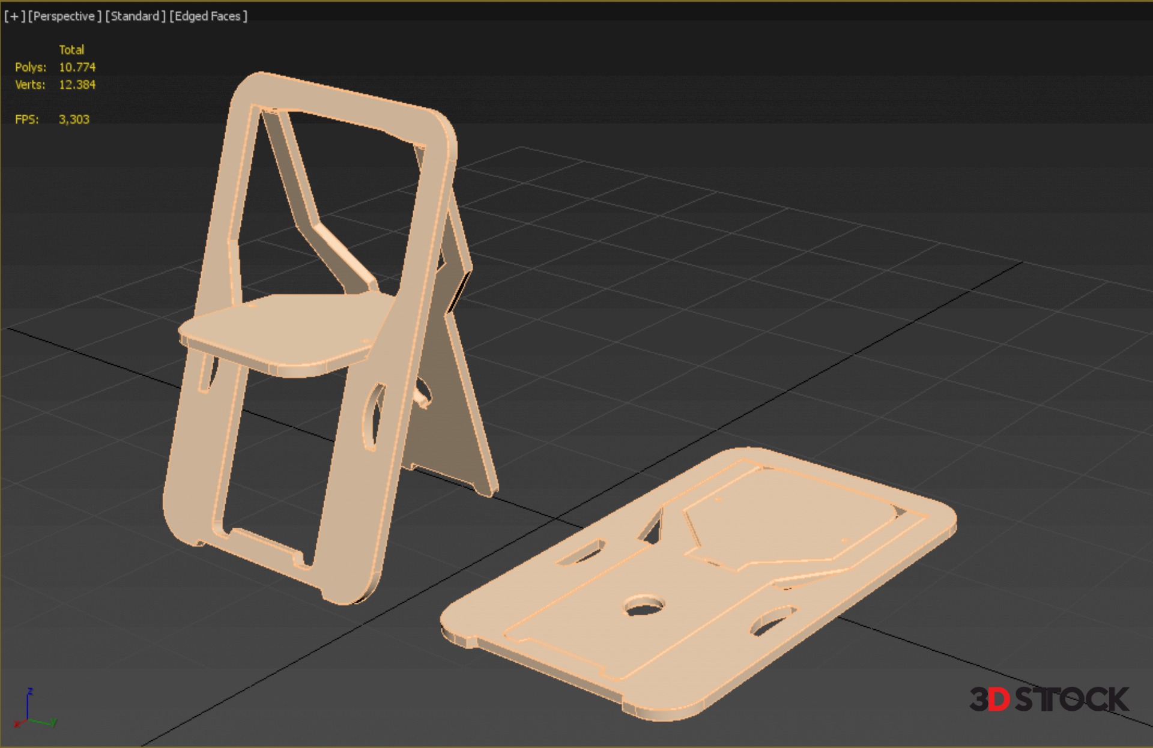Click the Polys count 10.774 readout
This screenshot has width=1153, height=748.
[x=77, y=67]
